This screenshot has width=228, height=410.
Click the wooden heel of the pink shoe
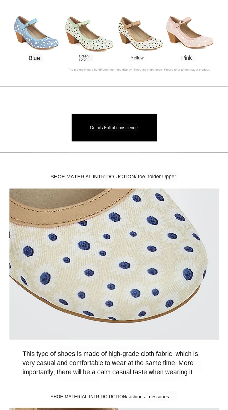click(173, 37)
